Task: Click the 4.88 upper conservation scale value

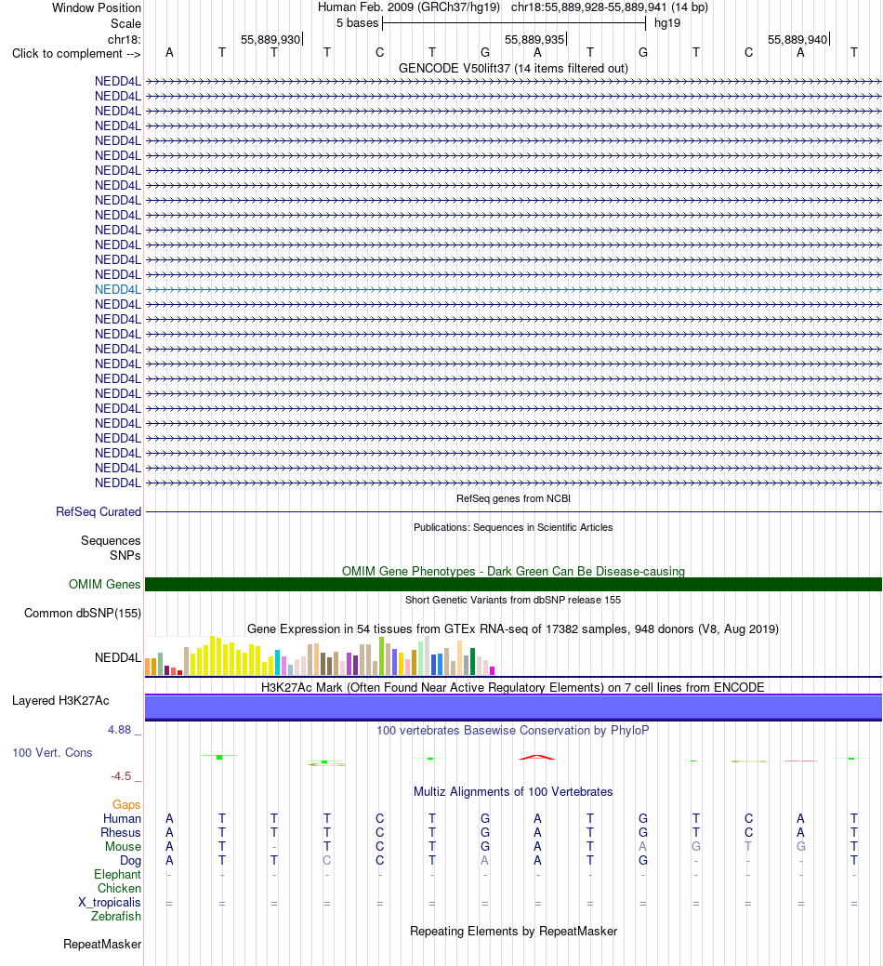Action: (120, 730)
